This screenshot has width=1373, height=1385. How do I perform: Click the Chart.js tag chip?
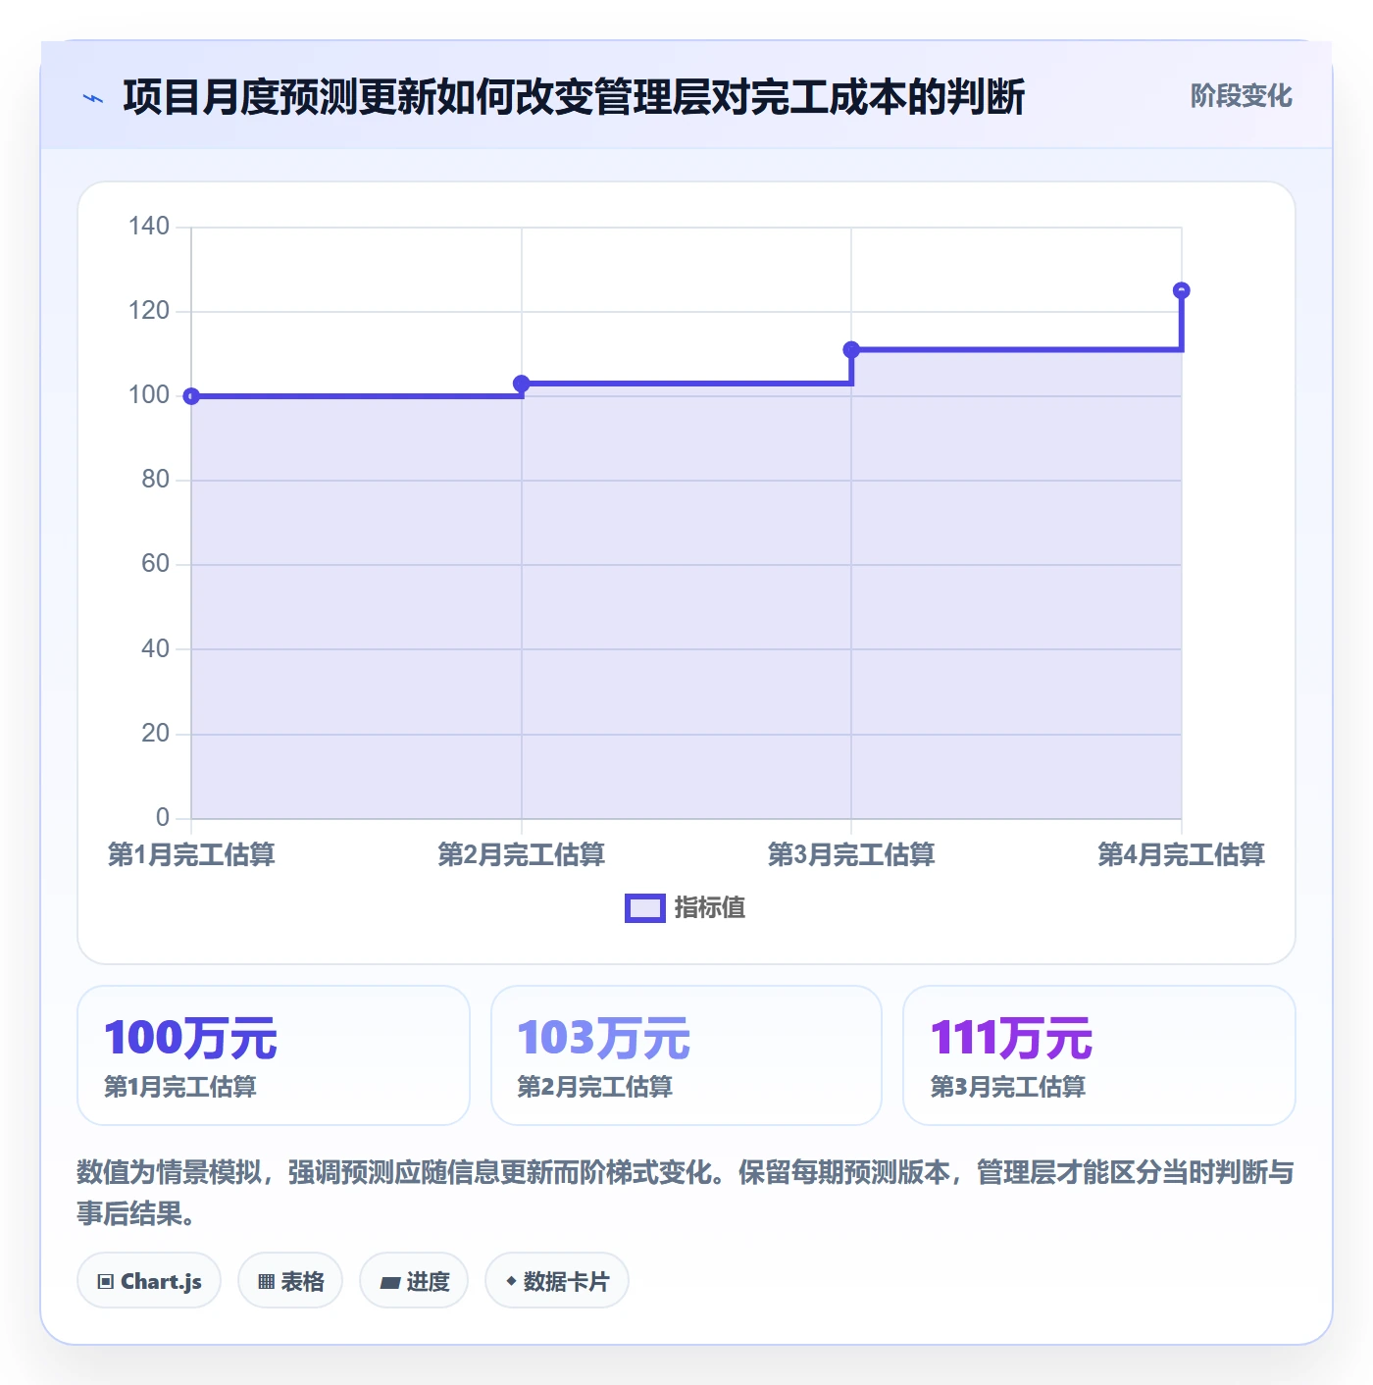tap(149, 1281)
